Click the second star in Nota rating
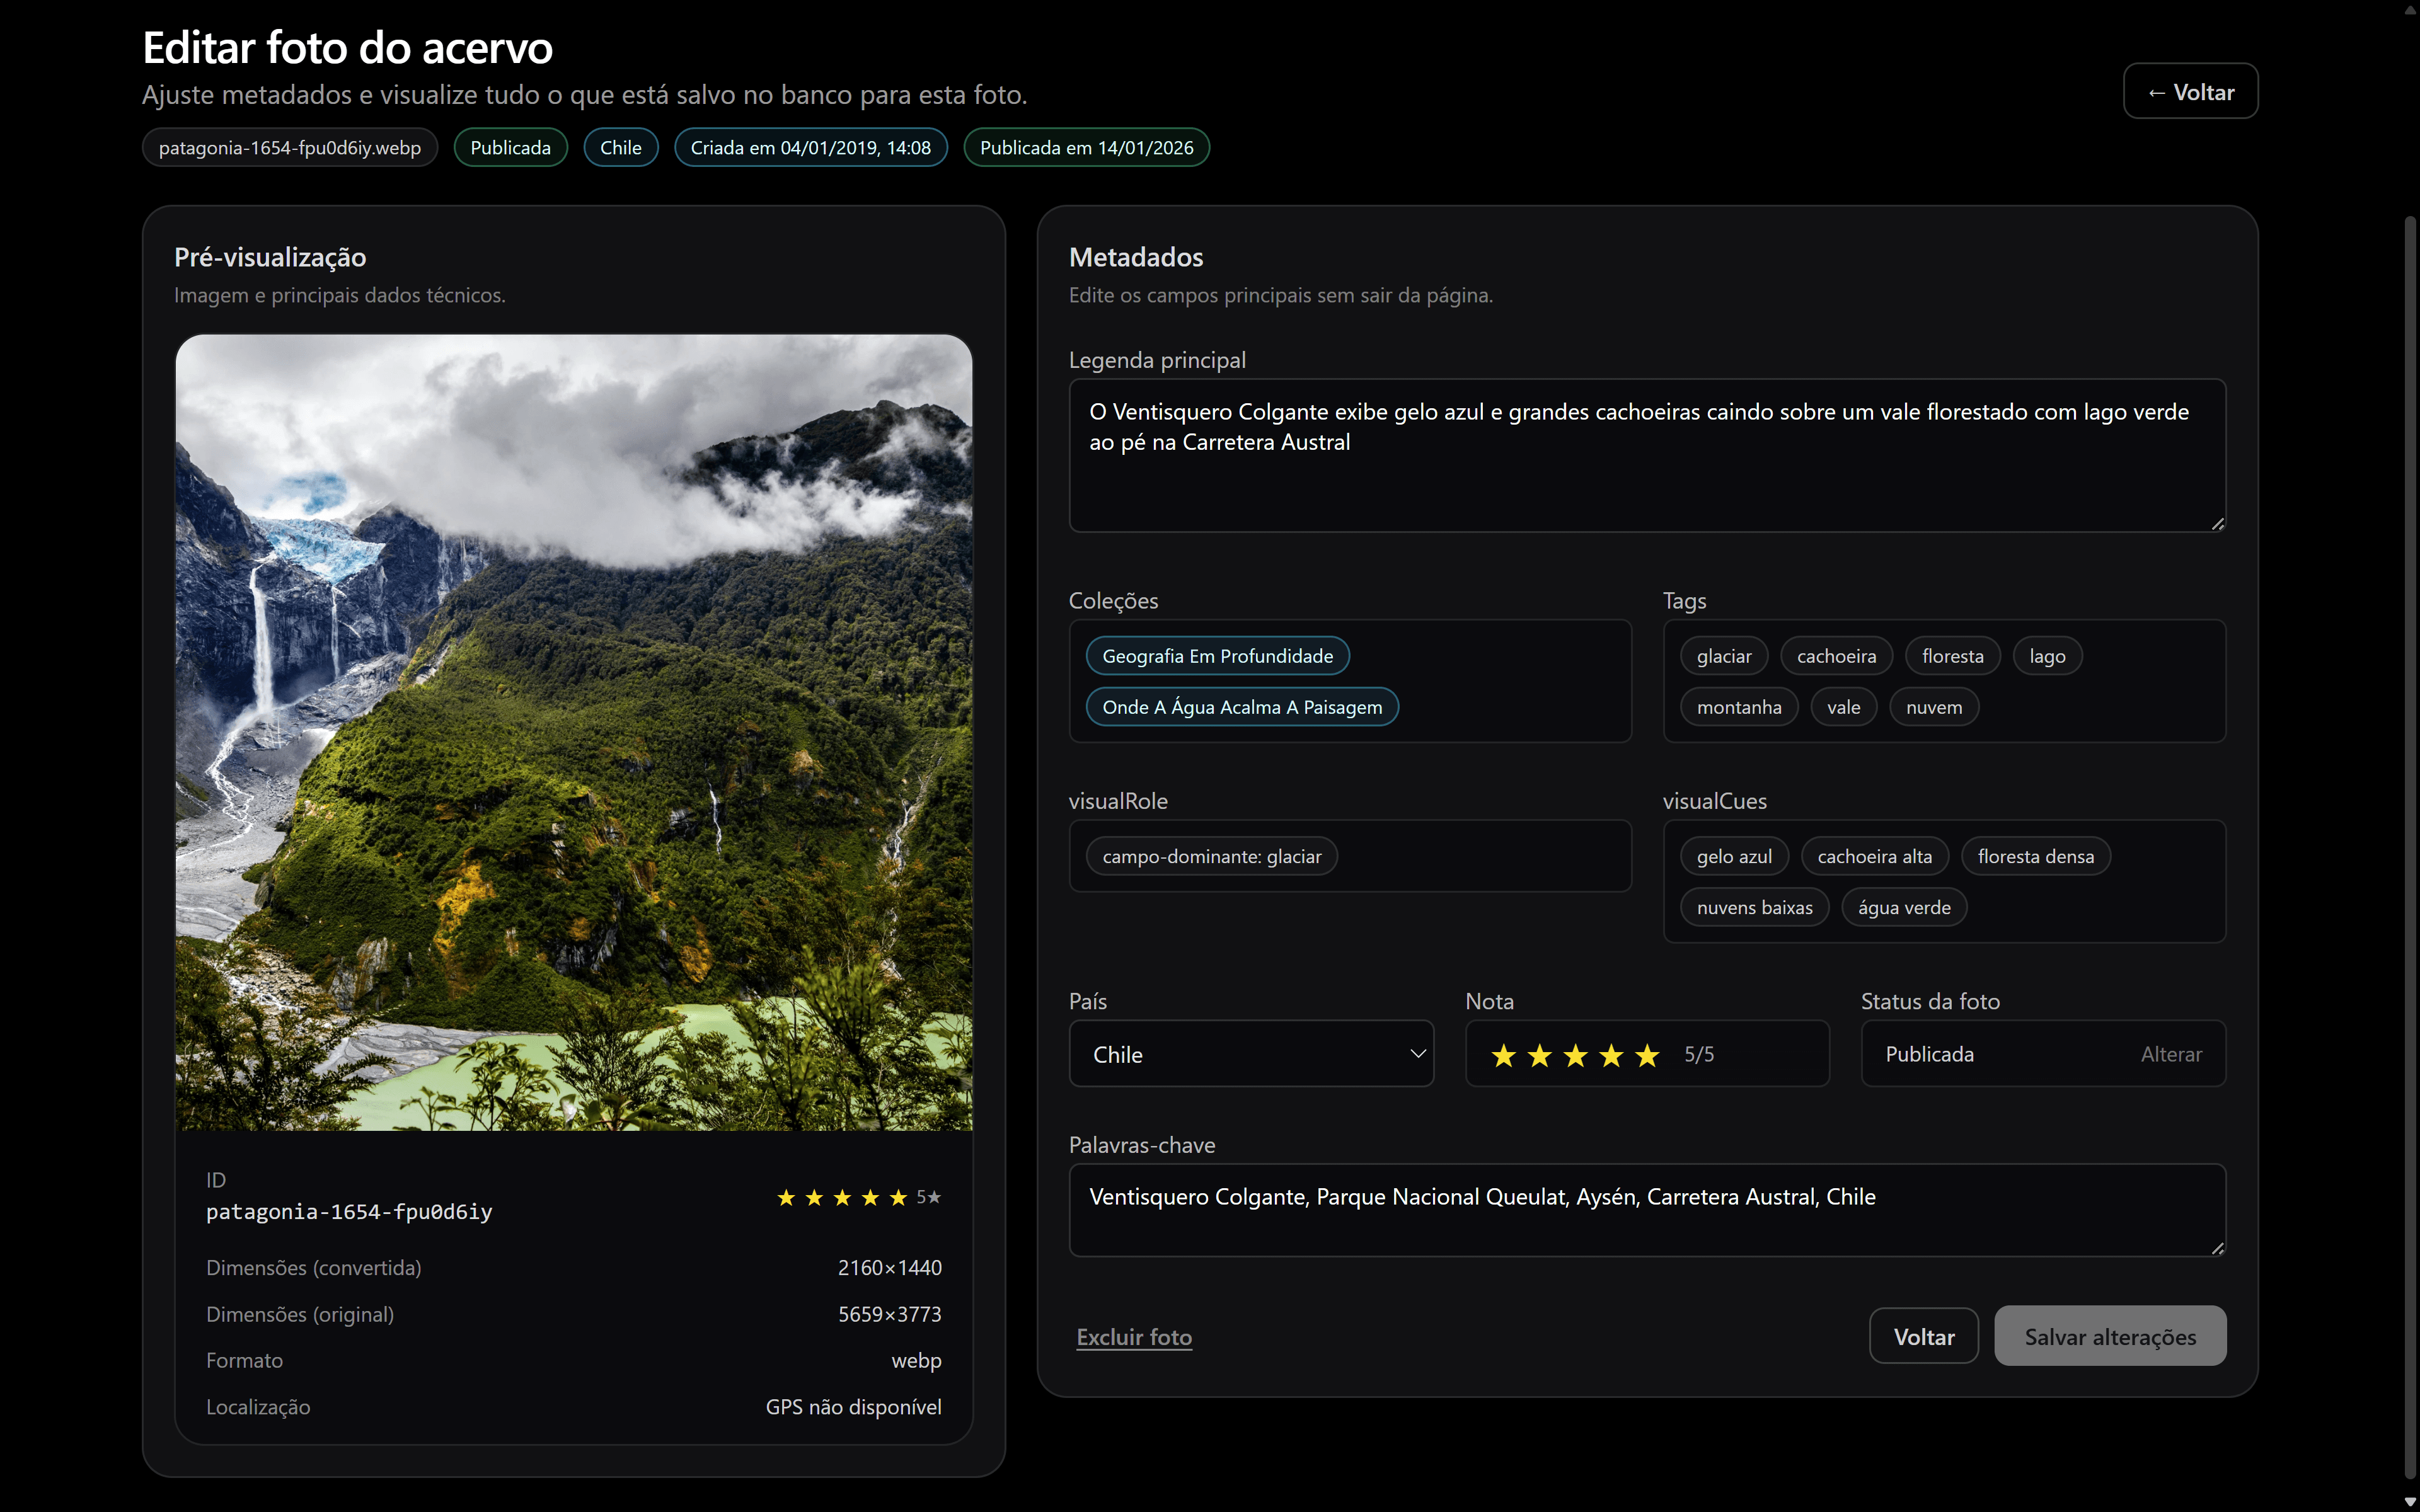The height and width of the screenshot is (1512, 2420). pyautogui.click(x=1539, y=1055)
